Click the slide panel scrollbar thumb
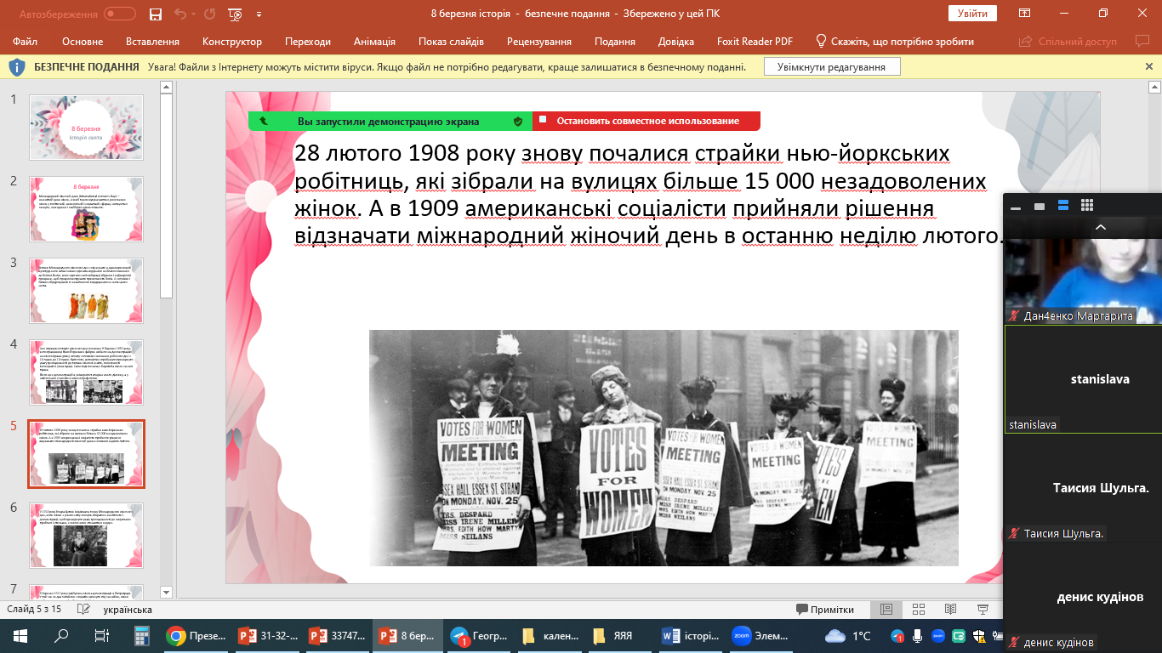 (167, 196)
